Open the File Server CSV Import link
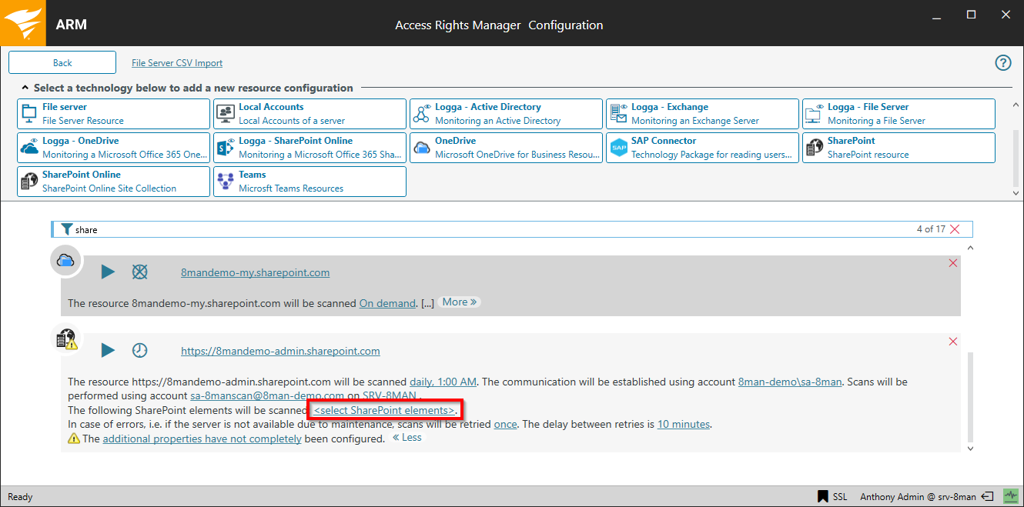The width and height of the screenshot is (1024, 507). 177,63
